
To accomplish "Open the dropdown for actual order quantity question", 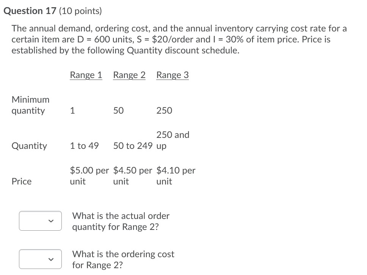I will pyautogui.click(x=40, y=221).
